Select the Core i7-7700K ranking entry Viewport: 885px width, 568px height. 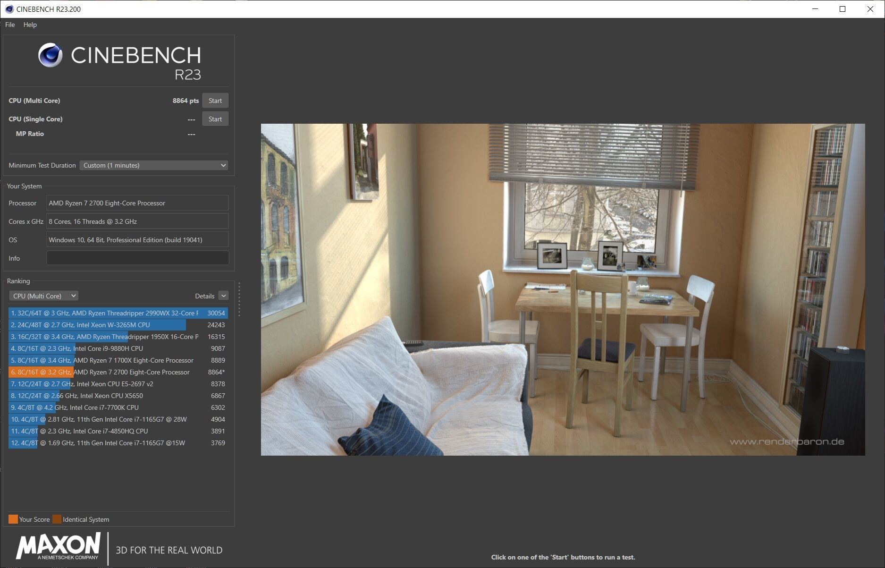118,407
